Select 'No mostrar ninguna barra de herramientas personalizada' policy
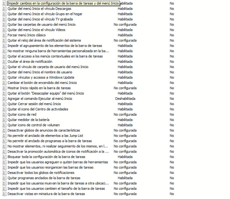Screen dimensions: 230x199 pos(58,51)
